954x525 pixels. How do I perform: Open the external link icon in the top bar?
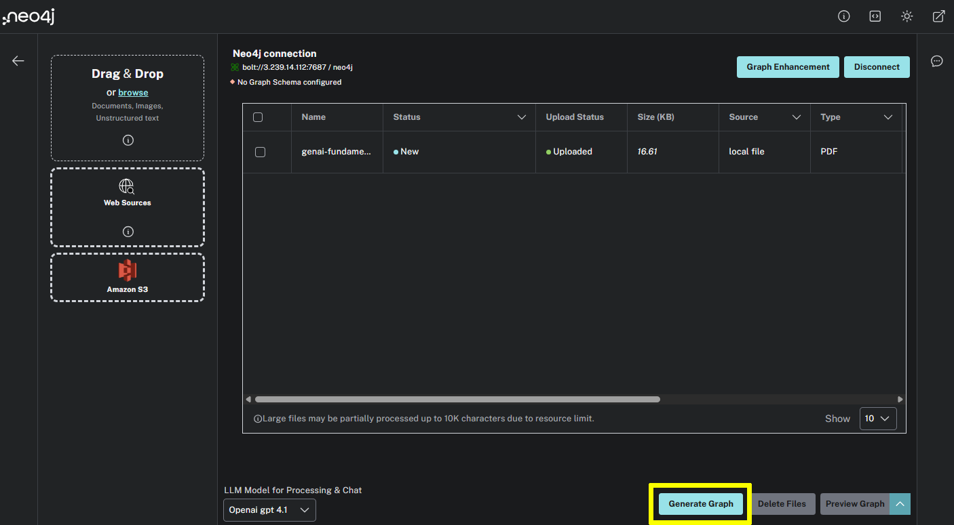[938, 16]
